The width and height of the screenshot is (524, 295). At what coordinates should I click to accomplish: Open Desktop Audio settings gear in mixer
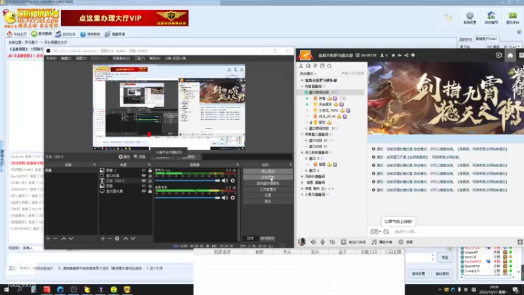(x=233, y=198)
